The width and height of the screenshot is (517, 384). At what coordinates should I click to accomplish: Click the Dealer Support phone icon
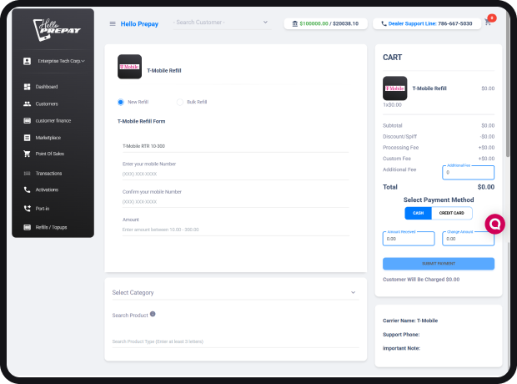[384, 23]
